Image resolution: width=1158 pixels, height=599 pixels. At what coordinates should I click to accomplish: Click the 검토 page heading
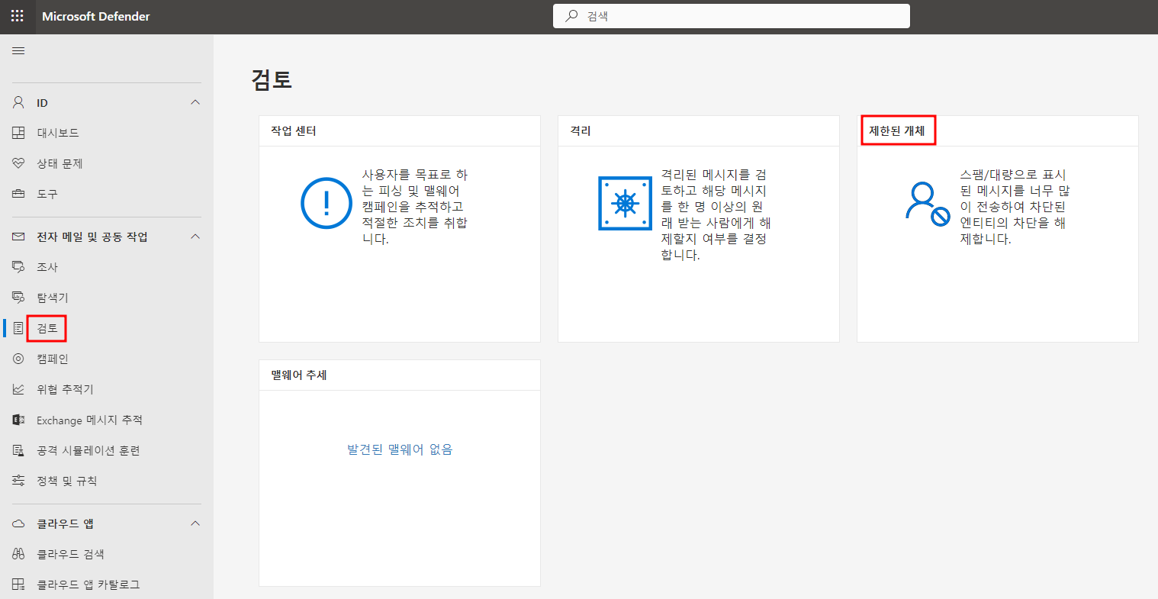click(272, 79)
